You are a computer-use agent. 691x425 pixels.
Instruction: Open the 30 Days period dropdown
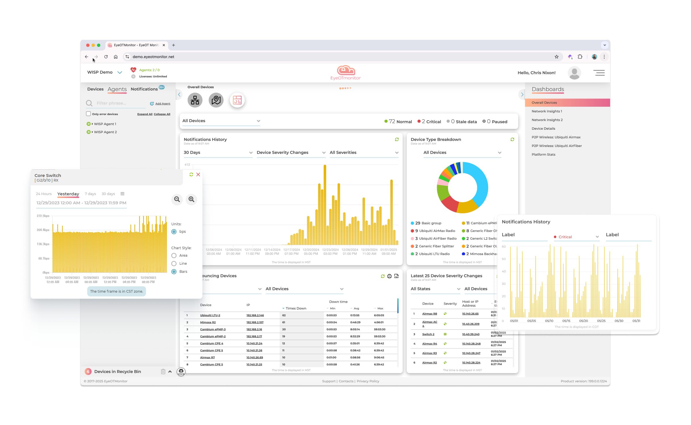[218, 153]
